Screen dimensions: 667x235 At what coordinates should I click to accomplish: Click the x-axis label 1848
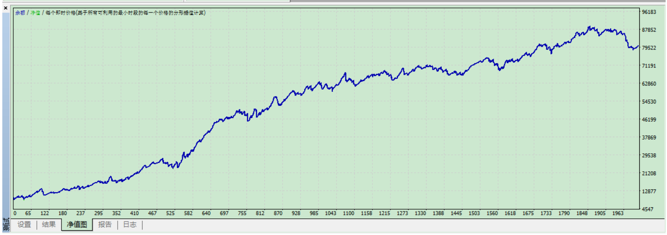coord(582,213)
